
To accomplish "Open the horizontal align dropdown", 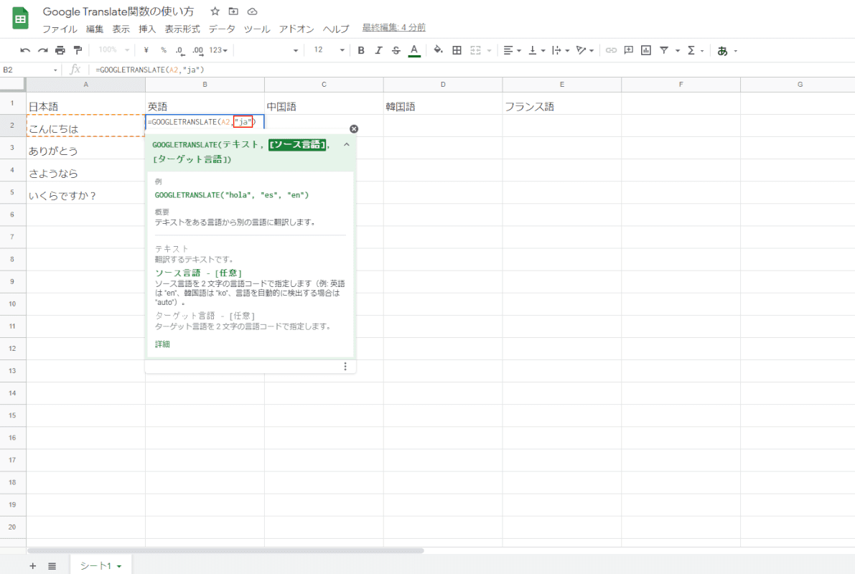I will tap(512, 50).
